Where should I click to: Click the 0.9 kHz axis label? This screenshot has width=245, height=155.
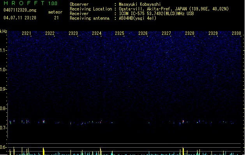[3, 89]
